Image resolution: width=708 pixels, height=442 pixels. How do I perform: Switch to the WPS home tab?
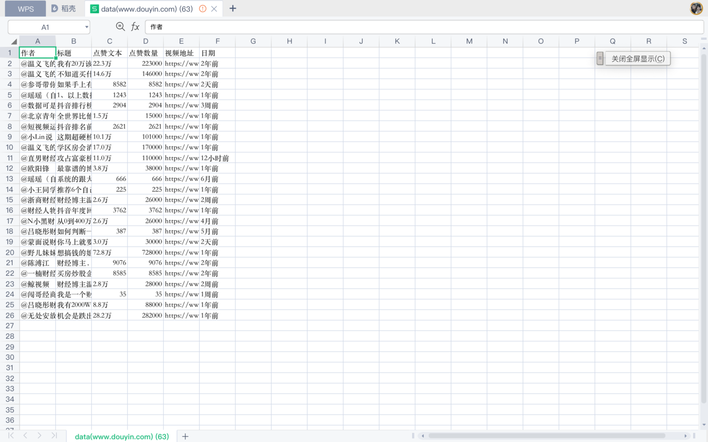[x=25, y=9]
